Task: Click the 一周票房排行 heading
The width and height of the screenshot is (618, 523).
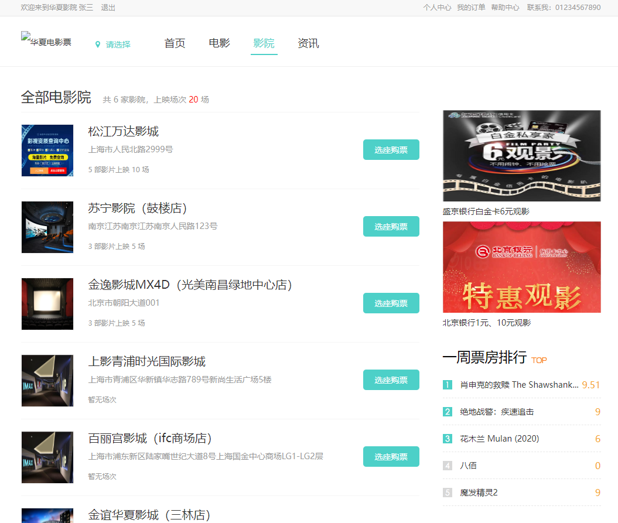Action: pyautogui.click(x=485, y=357)
